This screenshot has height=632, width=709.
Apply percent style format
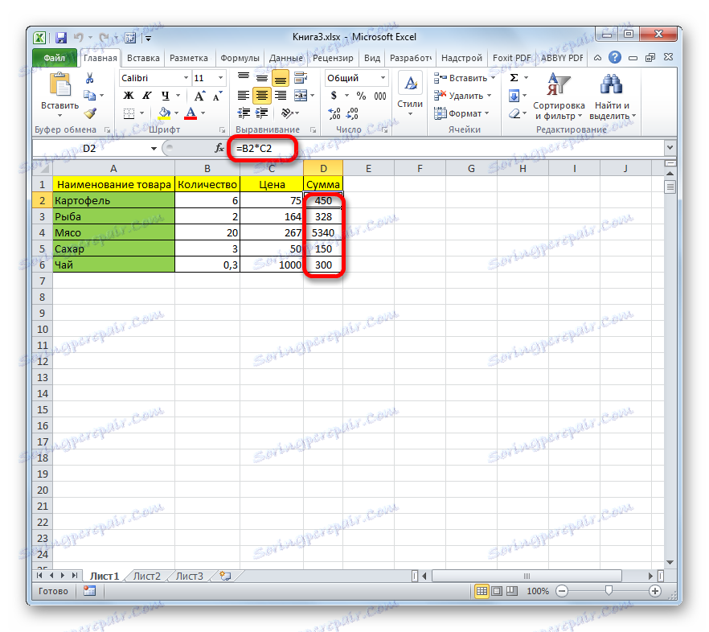tap(361, 96)
